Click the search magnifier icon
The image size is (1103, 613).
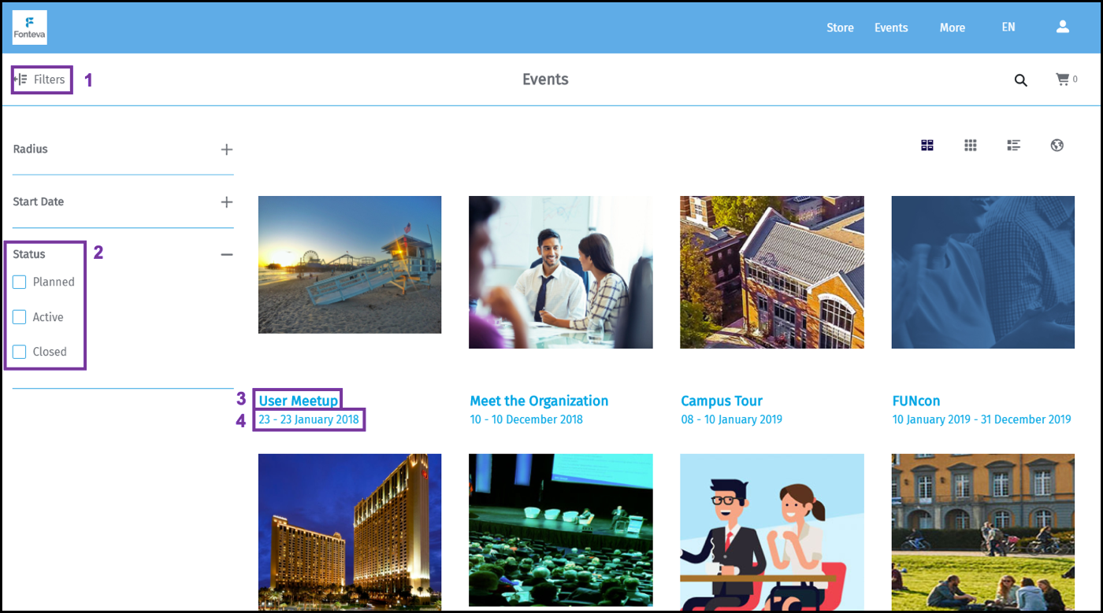[x=1020, y=79]
